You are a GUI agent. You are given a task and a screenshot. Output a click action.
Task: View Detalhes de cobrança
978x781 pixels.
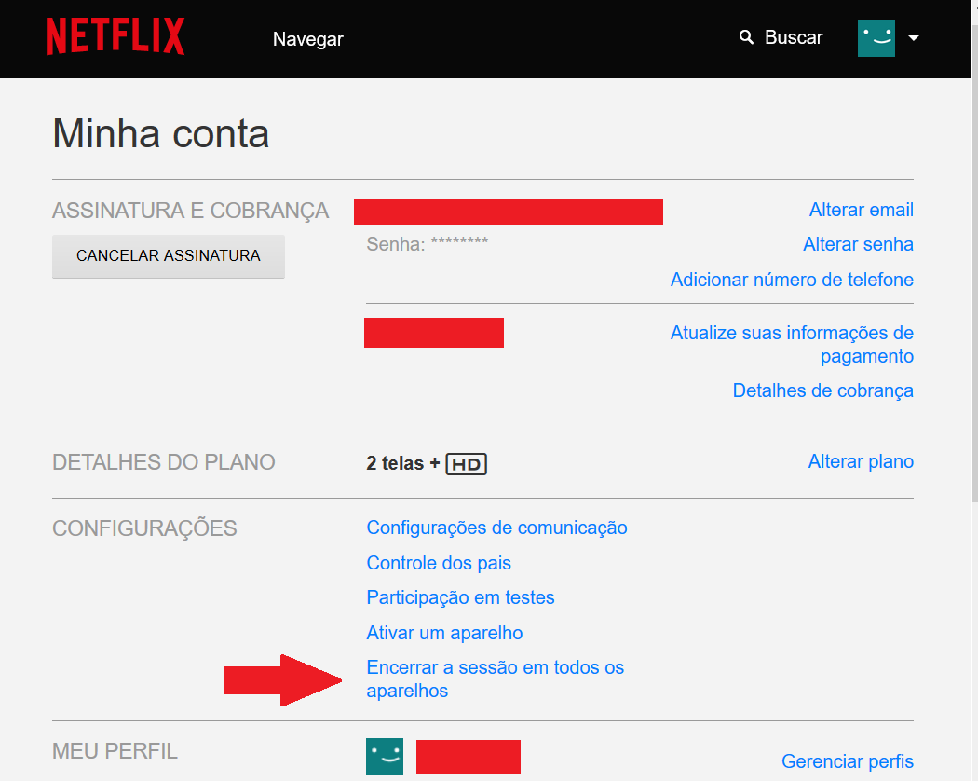(x=823, y=390)
